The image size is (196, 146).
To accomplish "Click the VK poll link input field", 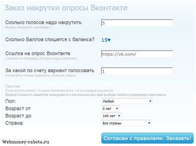I will (137, 54).
